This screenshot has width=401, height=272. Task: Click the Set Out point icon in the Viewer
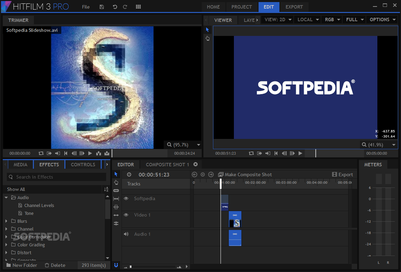(268, 153)
